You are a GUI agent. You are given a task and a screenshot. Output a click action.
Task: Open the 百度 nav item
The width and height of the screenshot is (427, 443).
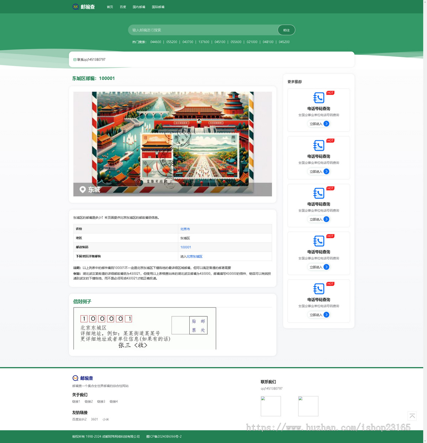click(123, 7)
